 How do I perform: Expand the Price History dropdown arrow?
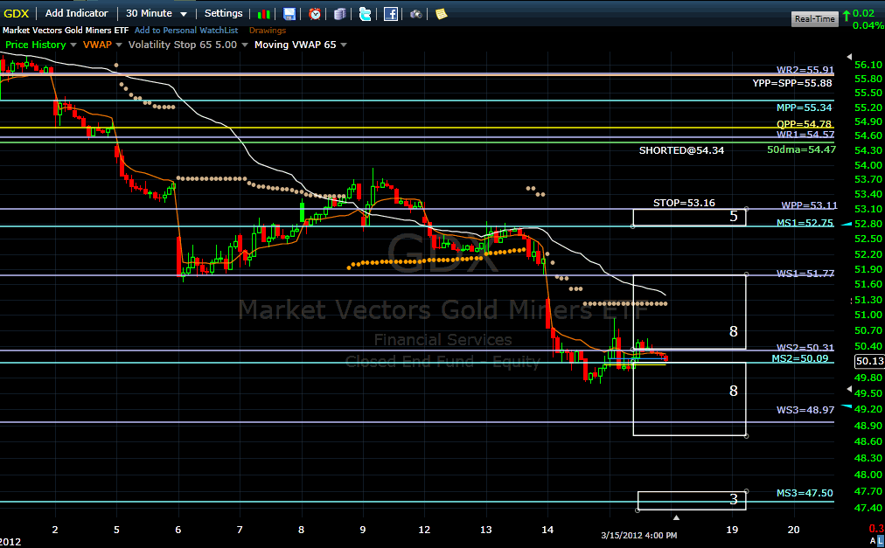point(73,45)
